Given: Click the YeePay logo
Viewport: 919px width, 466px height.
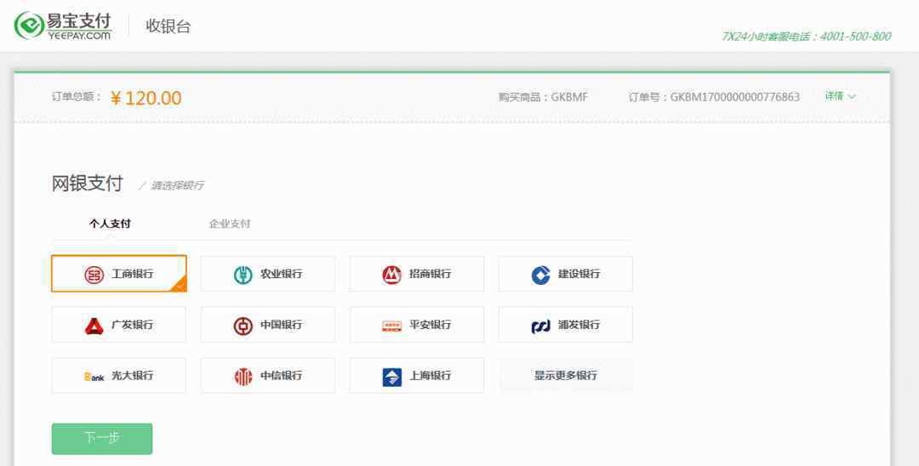Looking at the screenshot, I should pyautogui.click(x=63, y=26).
